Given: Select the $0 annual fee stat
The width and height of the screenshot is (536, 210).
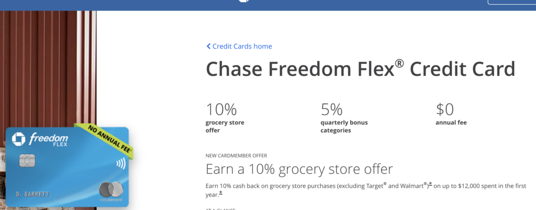Looking at the screenshot, I should tap(450, 115).
